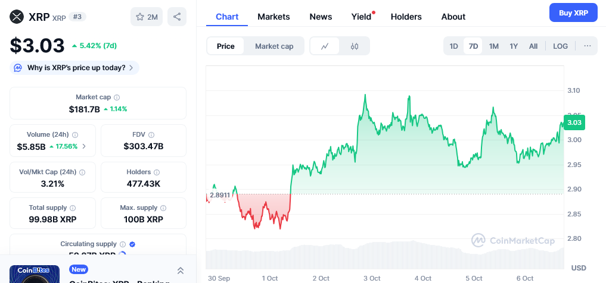Click the CoinBites thumbnail image
This screenshot has width=606, height=283.
coord(35,274)
